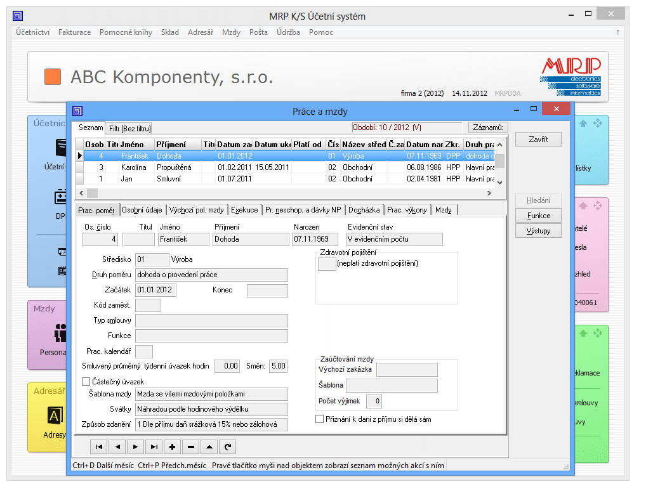Click the Šablona mzdy field

pos(211,394)
